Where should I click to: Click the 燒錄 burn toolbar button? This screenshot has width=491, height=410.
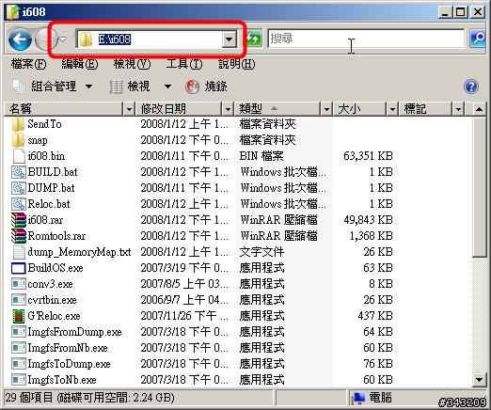coord(206,87)
